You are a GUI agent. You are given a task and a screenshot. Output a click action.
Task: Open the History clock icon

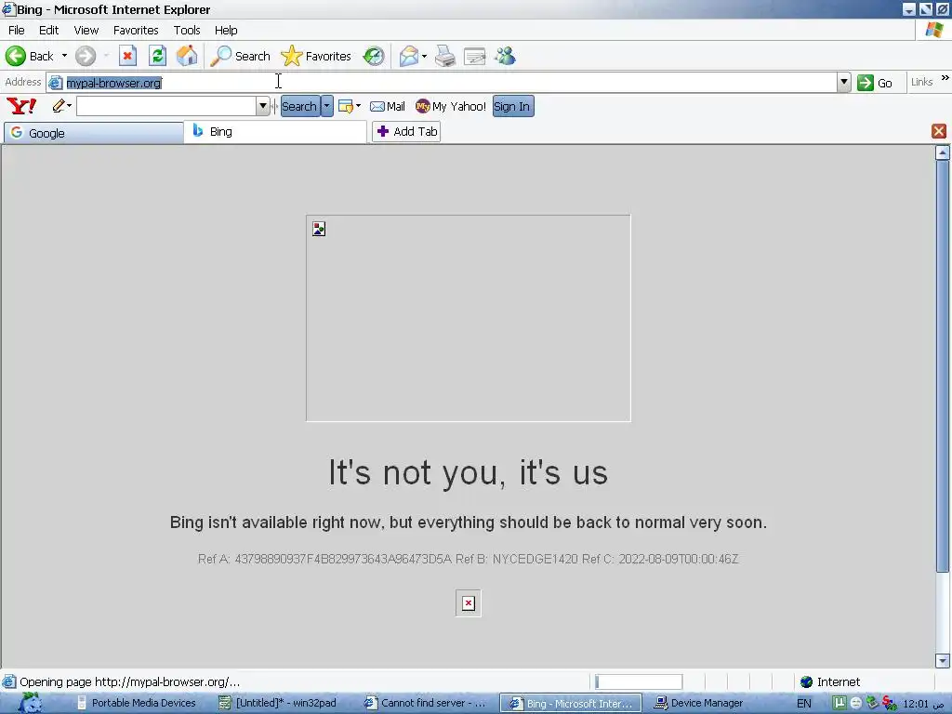point(374,56)
